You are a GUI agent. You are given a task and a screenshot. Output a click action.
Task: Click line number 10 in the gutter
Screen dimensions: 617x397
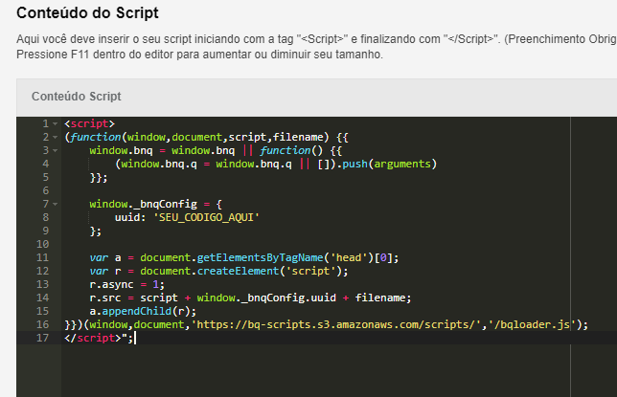(42, 244)
